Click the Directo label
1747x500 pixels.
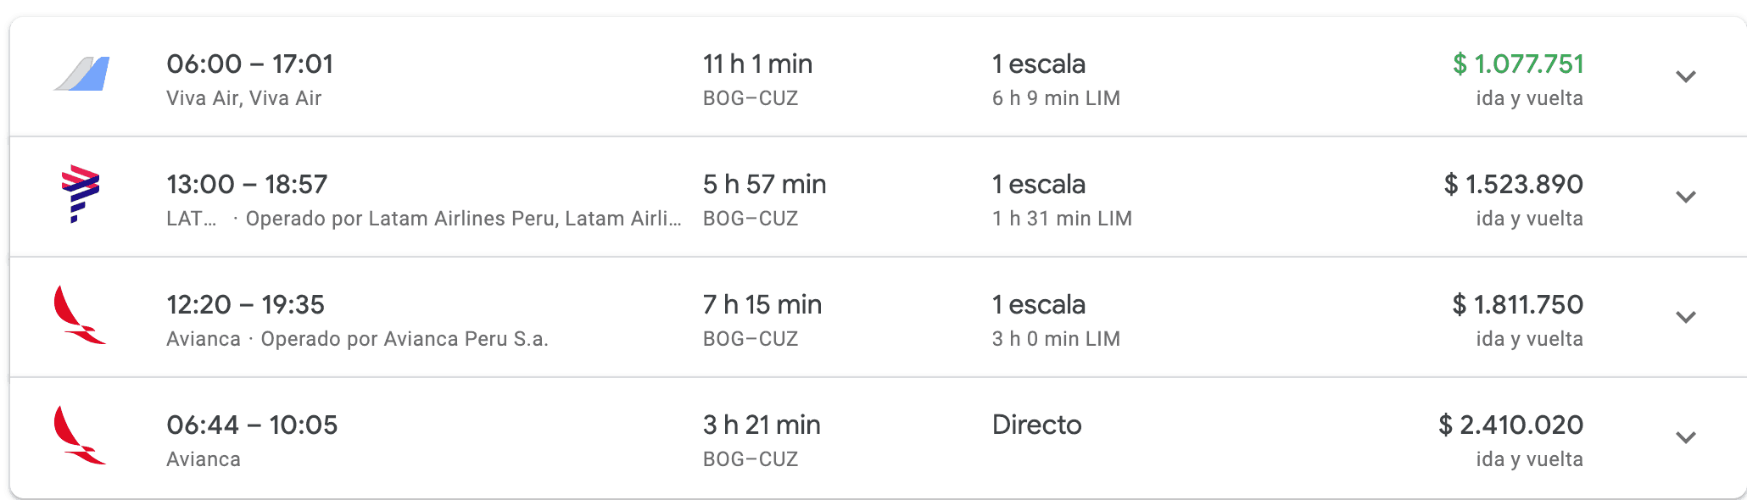pos(1036,425)
